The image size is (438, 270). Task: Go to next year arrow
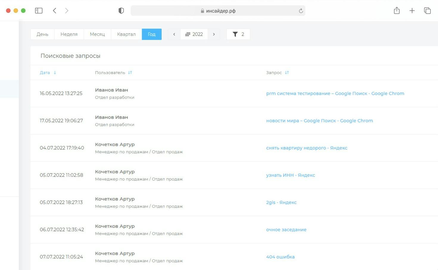click(x=214, y=34)
